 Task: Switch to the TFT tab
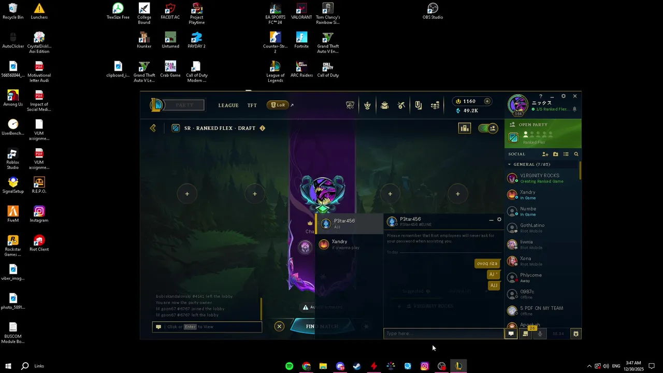click(x=252, y=105)
